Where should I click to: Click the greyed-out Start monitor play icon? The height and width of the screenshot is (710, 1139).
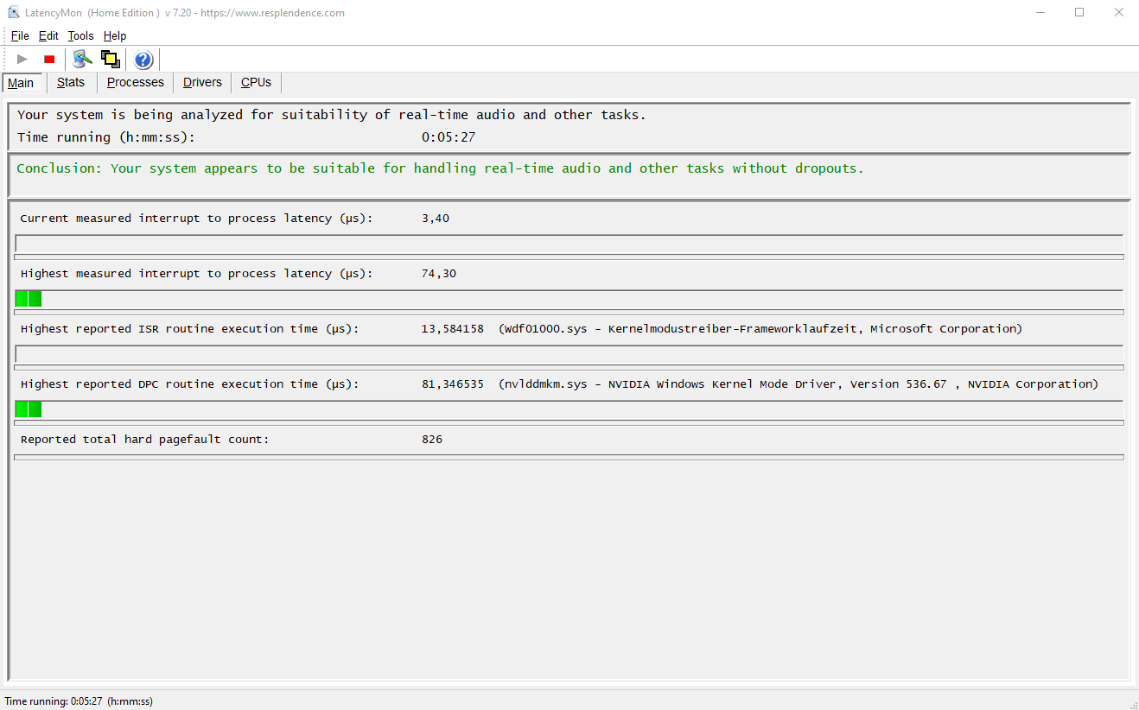[x=22, y=59]
